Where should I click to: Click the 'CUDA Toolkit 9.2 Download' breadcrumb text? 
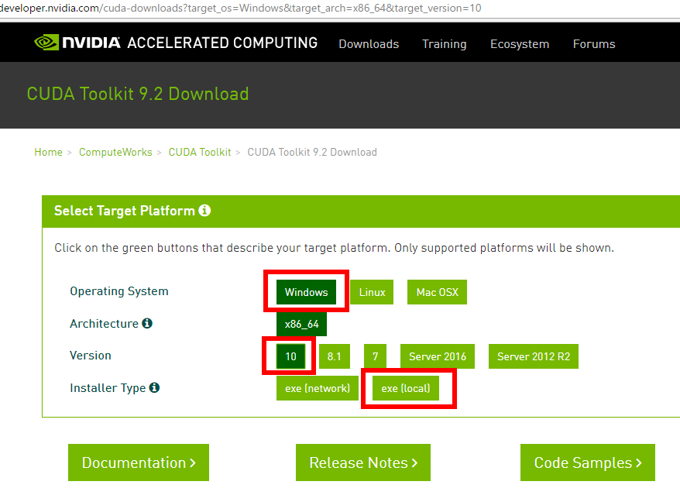312,153
